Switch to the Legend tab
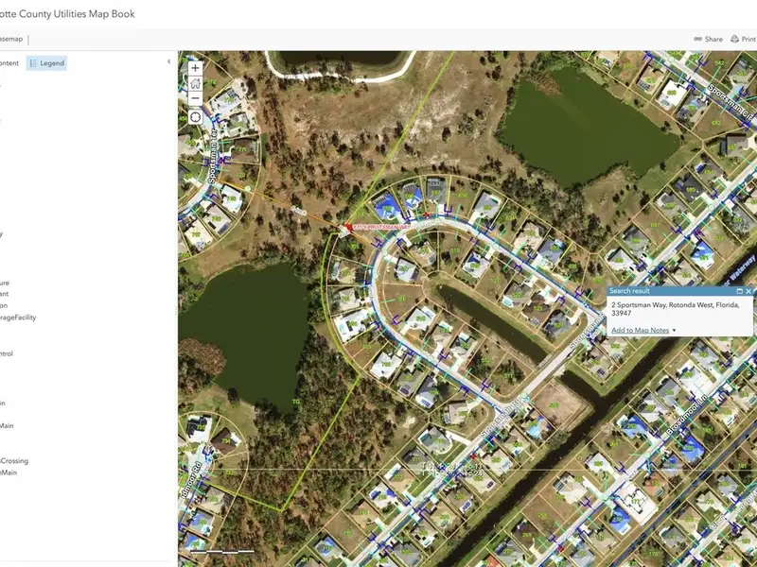Viewport: 757px width, 567px height. tap(46, 63)
